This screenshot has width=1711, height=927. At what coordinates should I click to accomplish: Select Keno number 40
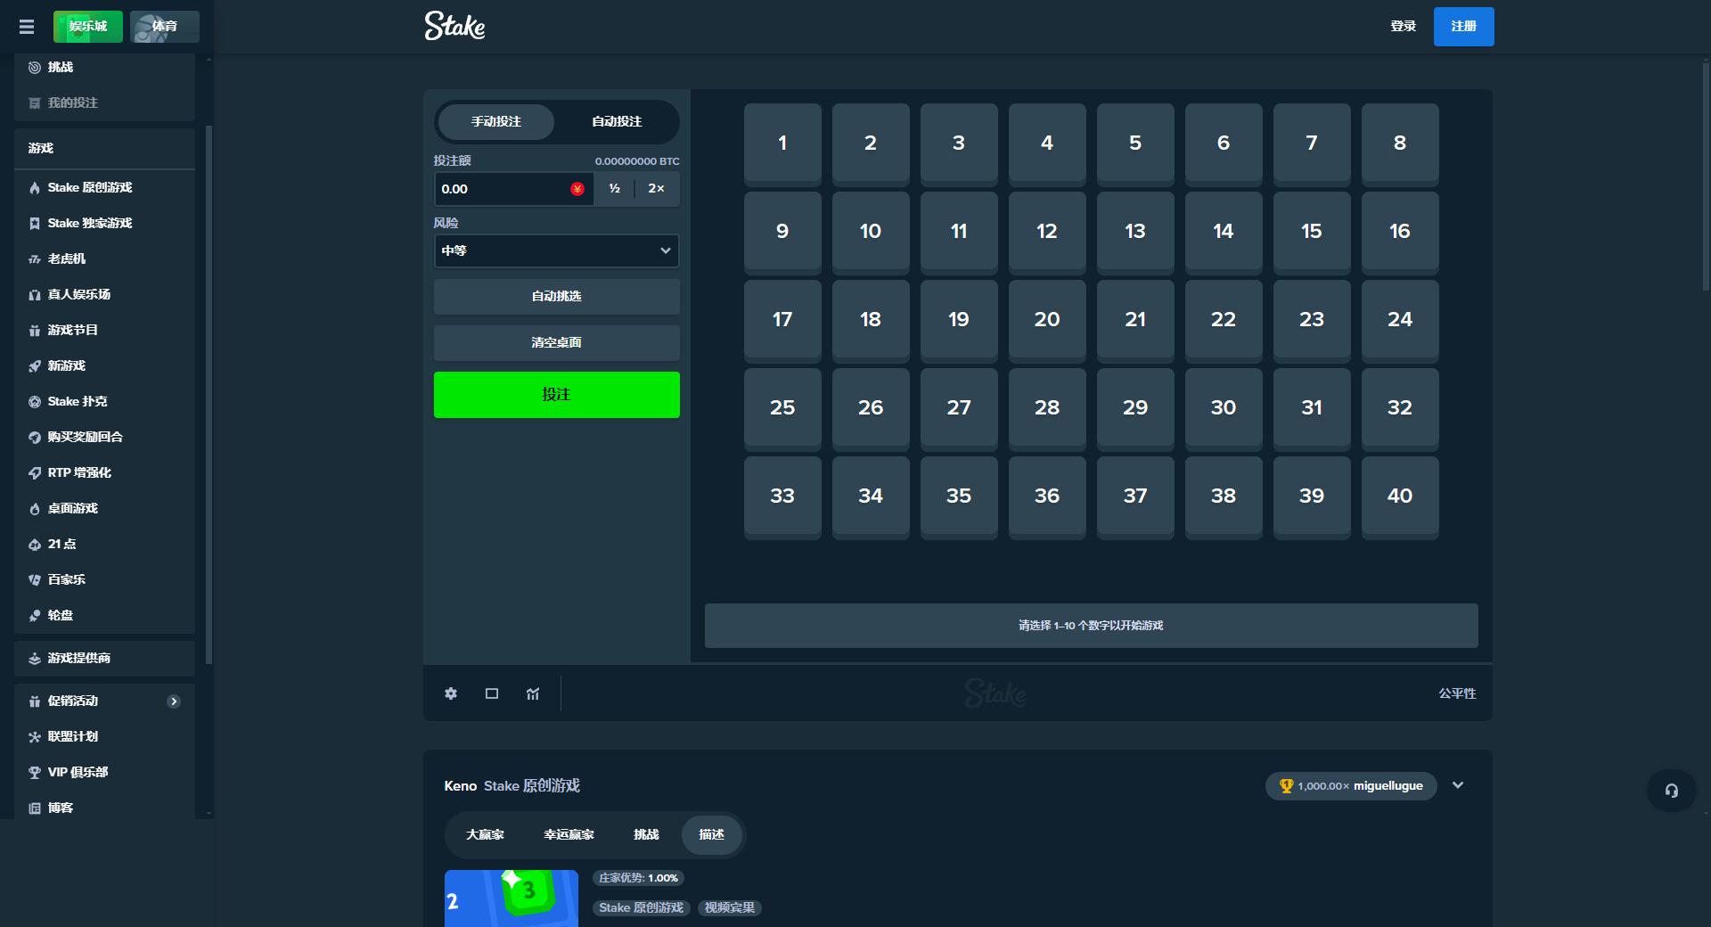click(x=1400, y=496)
